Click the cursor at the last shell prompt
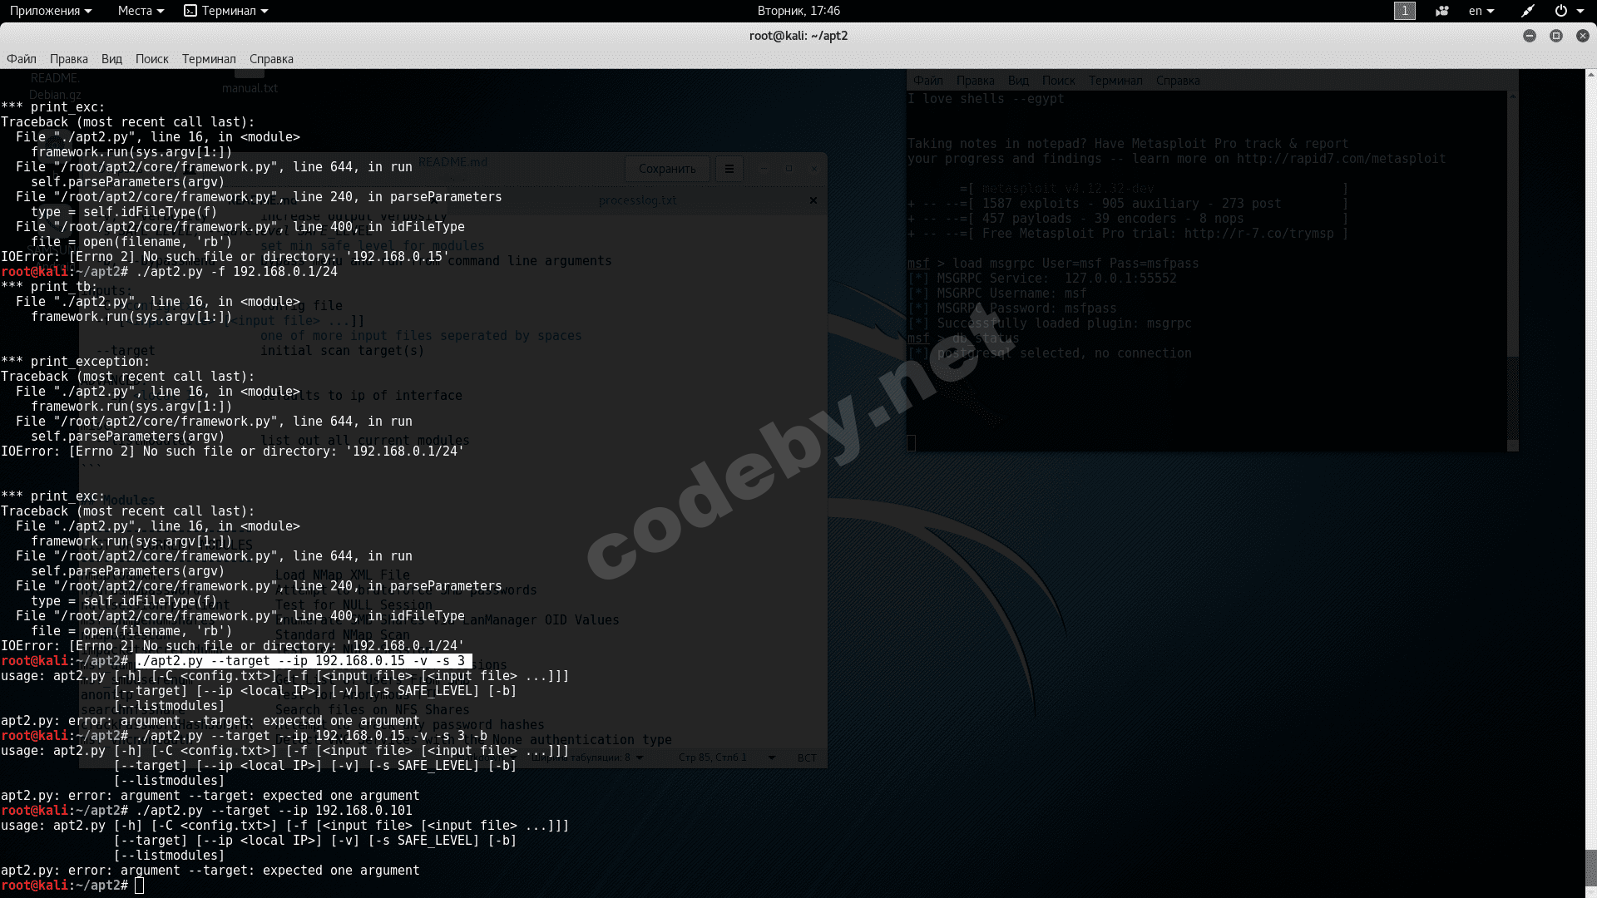Viewport: 1597px width, 898px height. click(x=140, y=886)
